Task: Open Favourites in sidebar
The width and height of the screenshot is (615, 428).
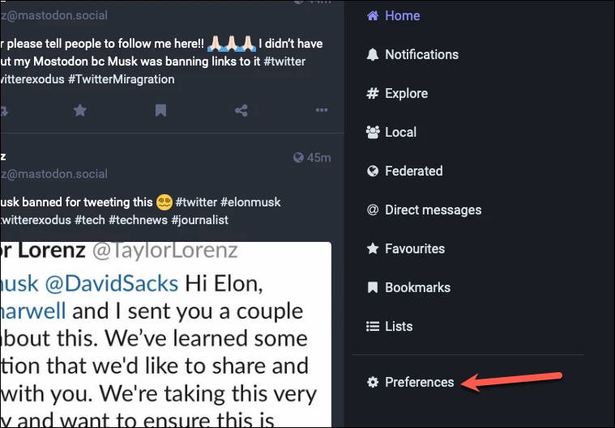Action: pyautogui.click(x=406, y=248)
